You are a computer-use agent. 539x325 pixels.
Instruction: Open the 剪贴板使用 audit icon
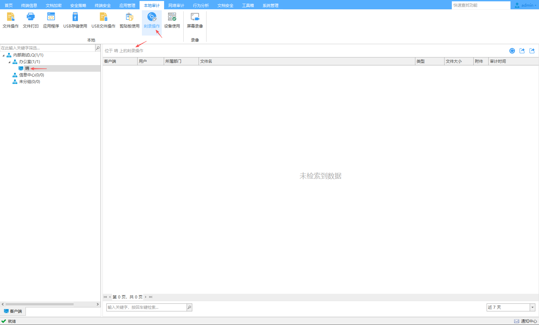[129, 20]
